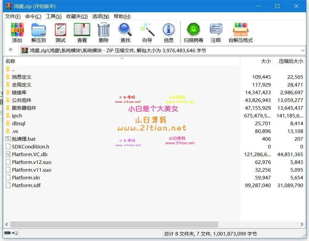Click the 删除 (Delete) trash icon
Image resolution: width=309 pixels, height=241 pixels.
(x=103, y=30)
